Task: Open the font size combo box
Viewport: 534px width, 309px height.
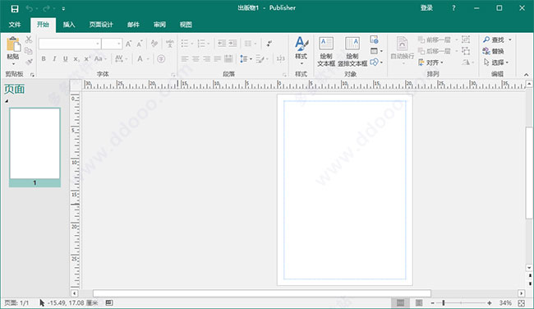Action: 112,44
